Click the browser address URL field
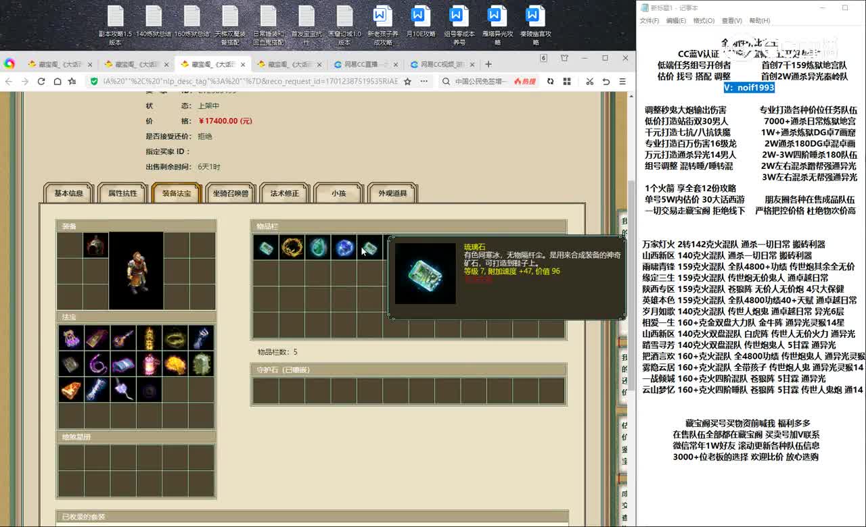Image resolution: width=866 pixels, height=527 pixels. [250, 81]
